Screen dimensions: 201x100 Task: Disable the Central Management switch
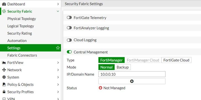[69, 52]
